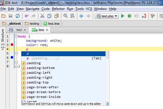Image resolution: width=163 pixels, height=109 pixels.
Task: Click the blue color swatch in gutter
Action: pyautogui.click(x=12, y=57)
